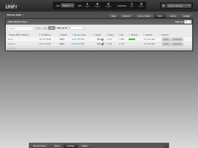198x148 pixels.
Task: Open the Welcome admin menu
Action: [x=15, y=15]
